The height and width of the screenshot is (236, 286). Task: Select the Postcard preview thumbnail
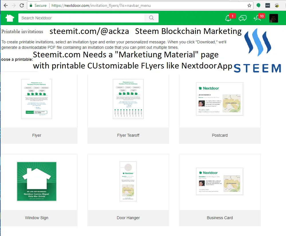tap(220, 99)
